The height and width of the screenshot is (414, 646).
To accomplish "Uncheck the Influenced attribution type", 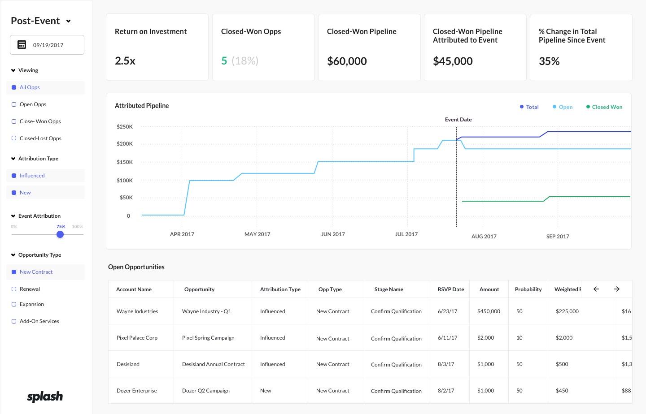I will click(x=14, y=175).
